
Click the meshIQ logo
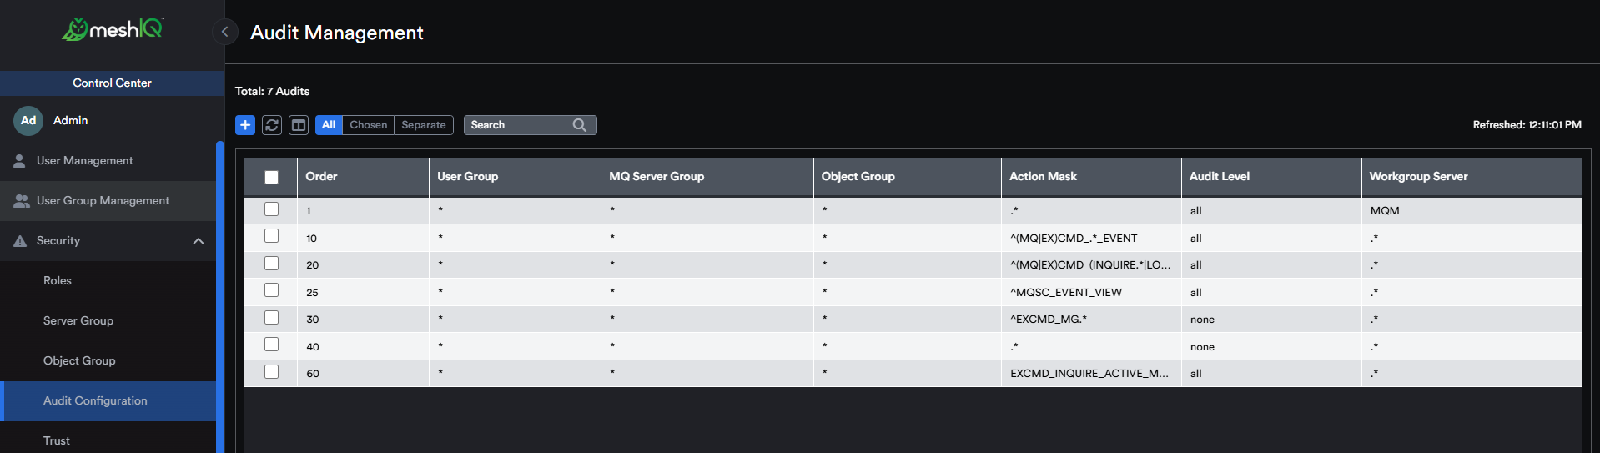click(x=113, y=29)
